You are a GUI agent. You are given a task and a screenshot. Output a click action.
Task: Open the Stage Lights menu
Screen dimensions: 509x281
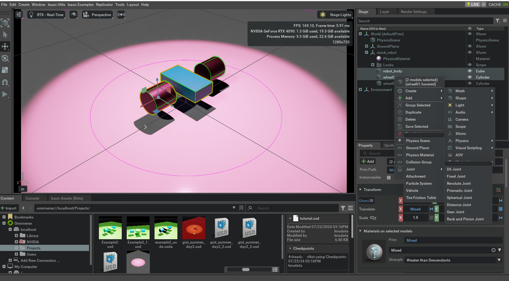[x=335, y=15]
